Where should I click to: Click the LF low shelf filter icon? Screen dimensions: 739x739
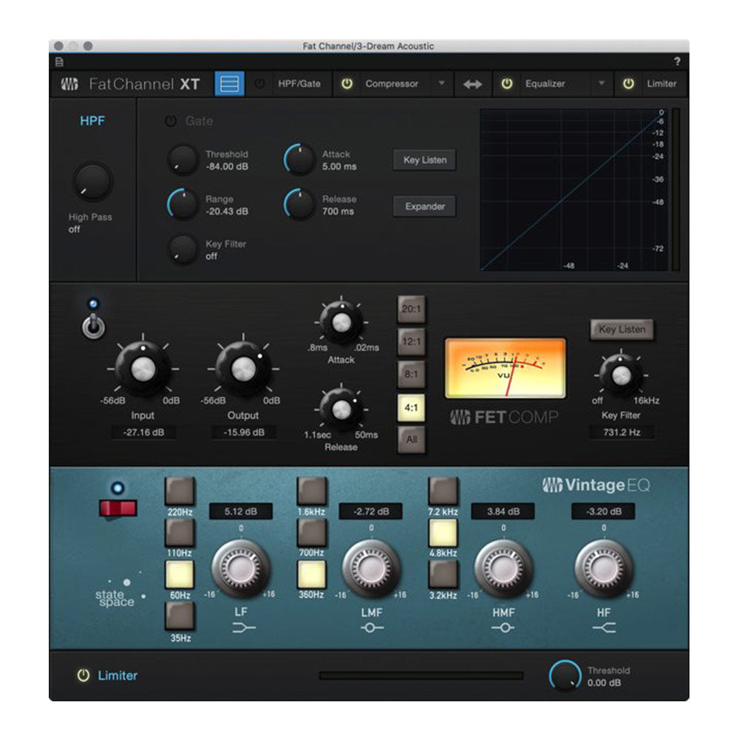point(239,627)
